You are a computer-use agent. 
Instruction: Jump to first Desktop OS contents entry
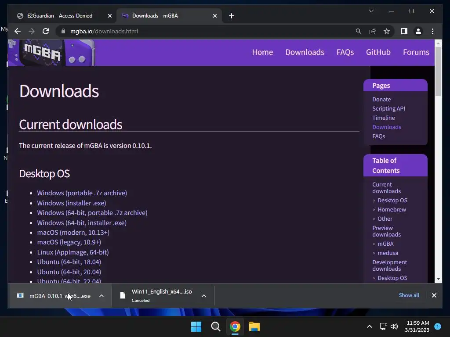392,200
